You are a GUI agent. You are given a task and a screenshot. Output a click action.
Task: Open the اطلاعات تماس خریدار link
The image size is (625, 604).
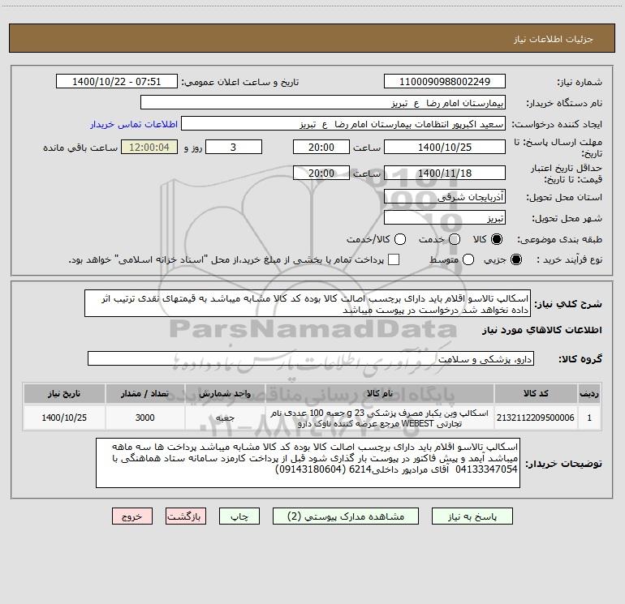click(x=134, y=124)
